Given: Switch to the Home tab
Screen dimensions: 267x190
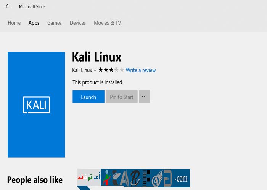Looking at the screenshot, I should pyautogui.click(x=14, y=23).
